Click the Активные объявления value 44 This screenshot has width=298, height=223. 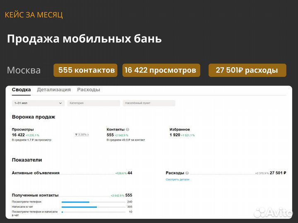coord(130,173)
